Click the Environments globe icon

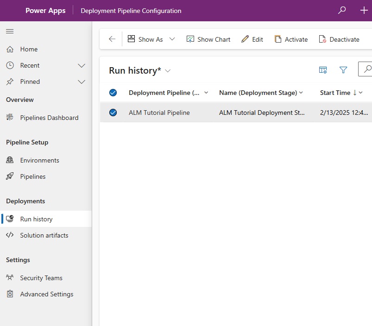10,160
